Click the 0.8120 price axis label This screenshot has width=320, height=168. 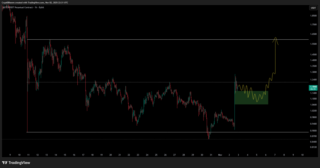(x=313, y=147)
